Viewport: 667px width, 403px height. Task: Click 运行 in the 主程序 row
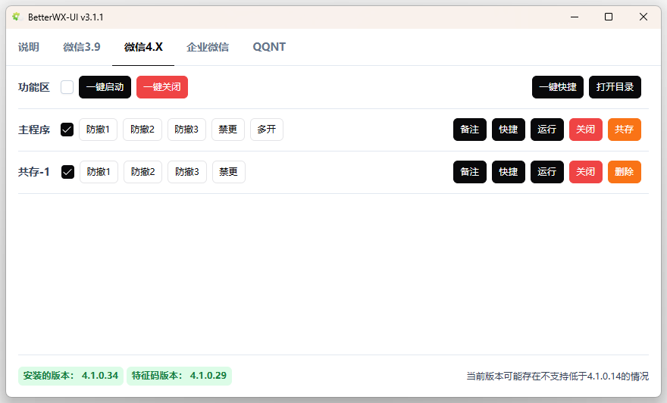point(547,130)
